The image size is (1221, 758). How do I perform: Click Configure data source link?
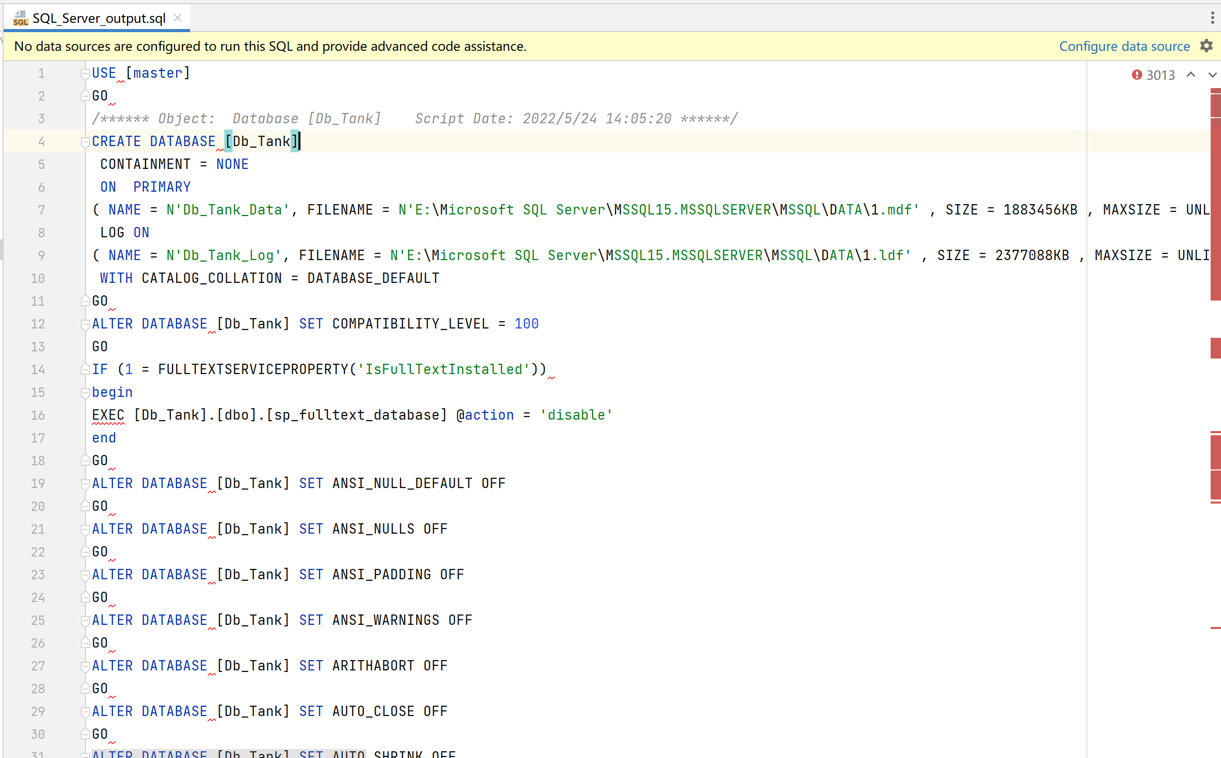(1124, 46)
